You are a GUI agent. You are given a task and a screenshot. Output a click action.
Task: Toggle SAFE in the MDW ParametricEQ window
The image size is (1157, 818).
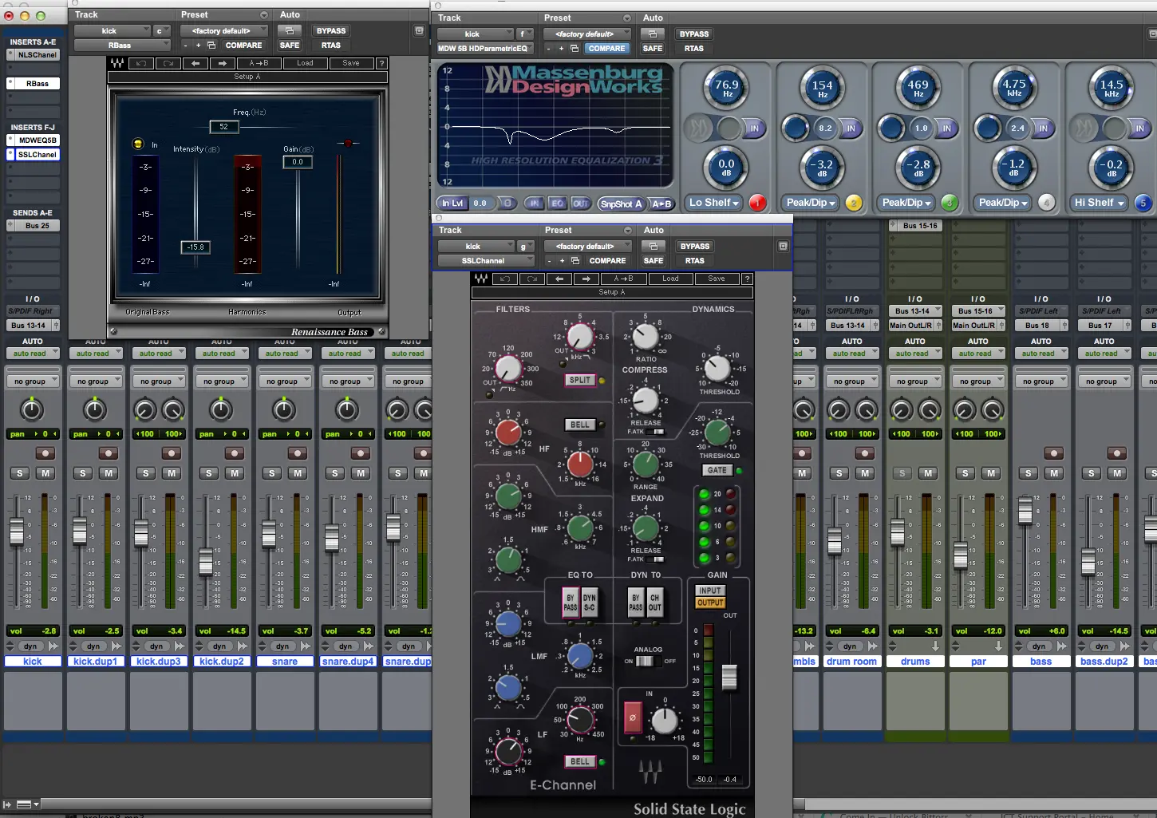653,49
